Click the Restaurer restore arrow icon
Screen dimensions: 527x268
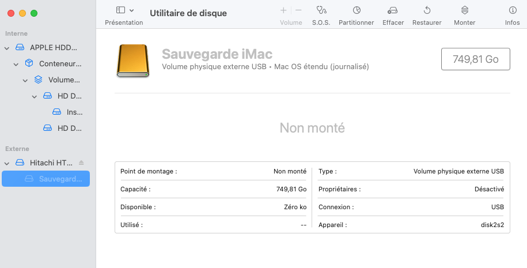[x=427, y=10]
